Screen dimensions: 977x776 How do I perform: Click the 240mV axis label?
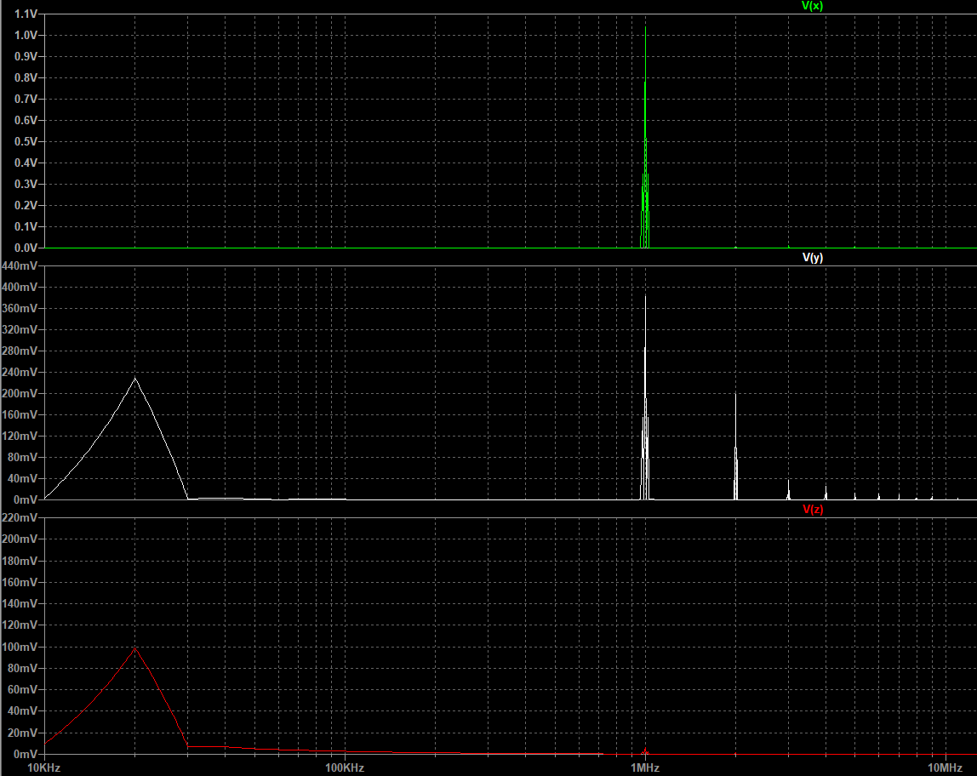(20, 372)
